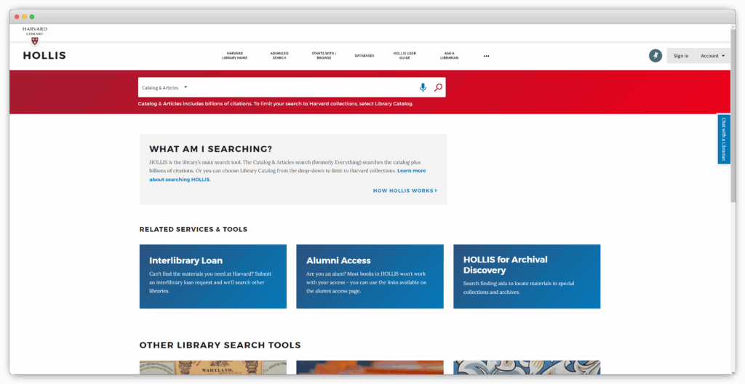
Task: Click Learn more about searching HOLLIS link
Action: [287, 175]
